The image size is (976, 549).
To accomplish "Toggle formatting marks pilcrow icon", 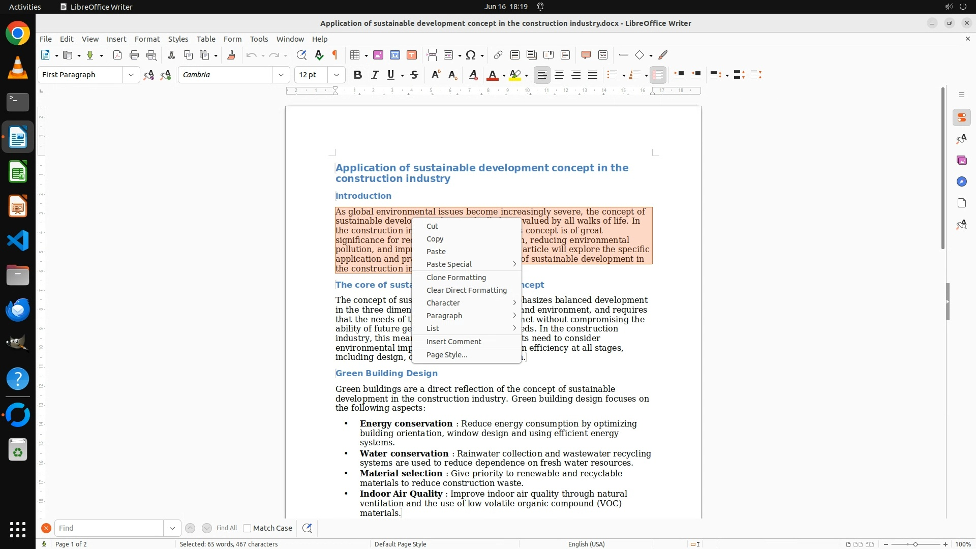I will (335, 55).
